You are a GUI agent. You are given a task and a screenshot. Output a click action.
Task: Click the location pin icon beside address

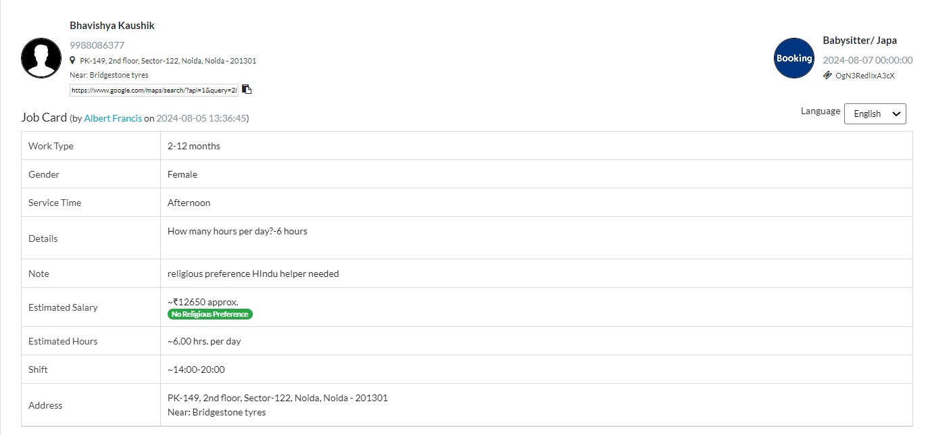(x=73, y=60)
